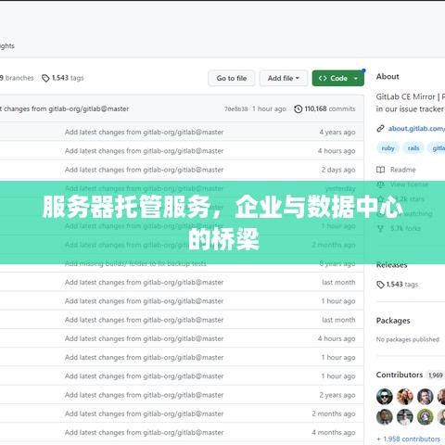Click the 4 years ago timestamp
Screen dimensions: 445x445
pyautogui.click(x=337, y=133)
